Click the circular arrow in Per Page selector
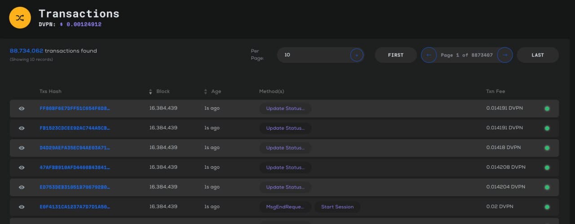Viewport: 575px width, 224px height. (357, 55)
